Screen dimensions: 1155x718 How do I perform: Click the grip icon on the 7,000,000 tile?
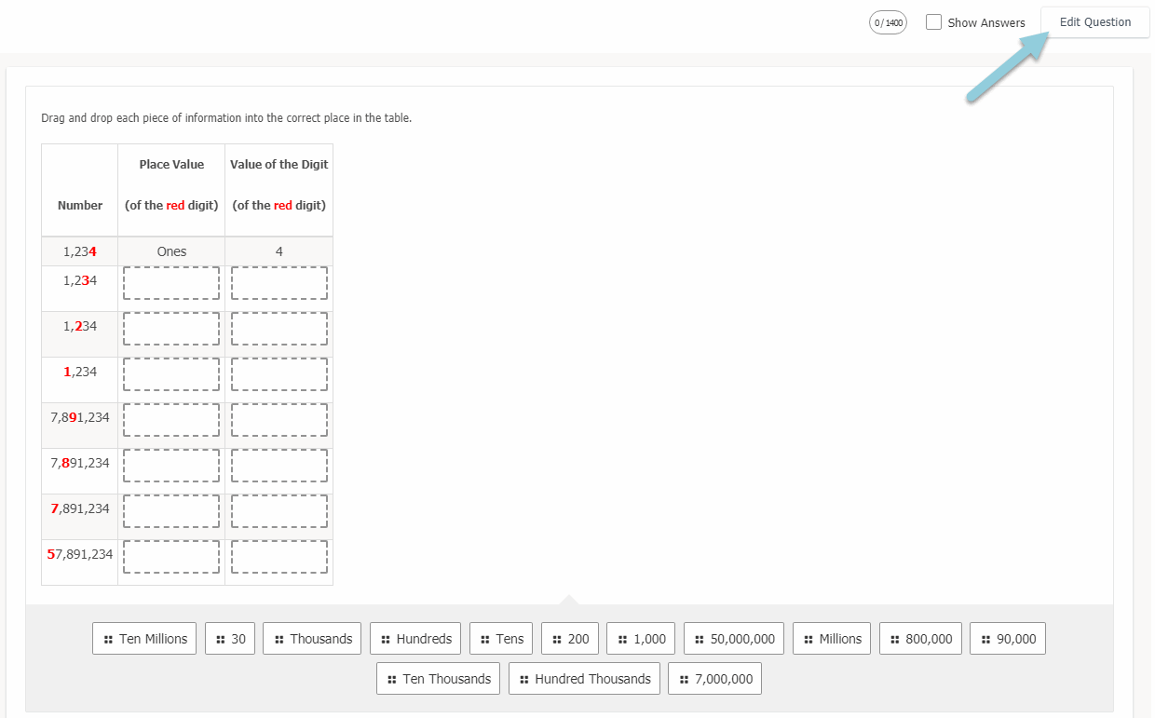coord(685,680)
